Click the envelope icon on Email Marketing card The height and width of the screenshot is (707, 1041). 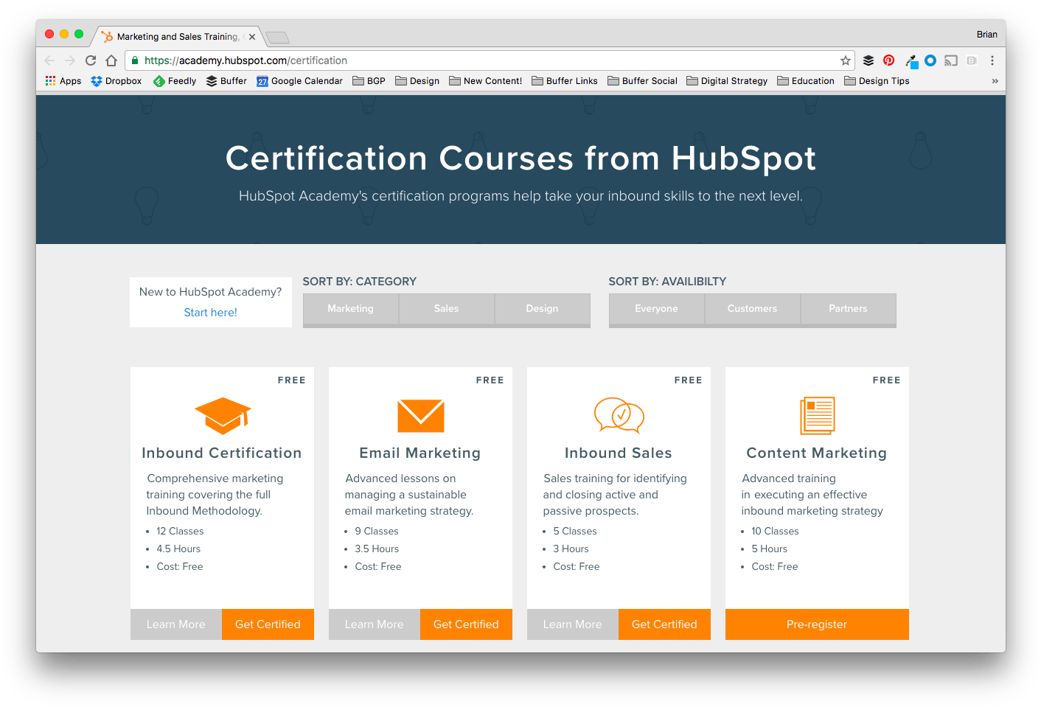420,415
